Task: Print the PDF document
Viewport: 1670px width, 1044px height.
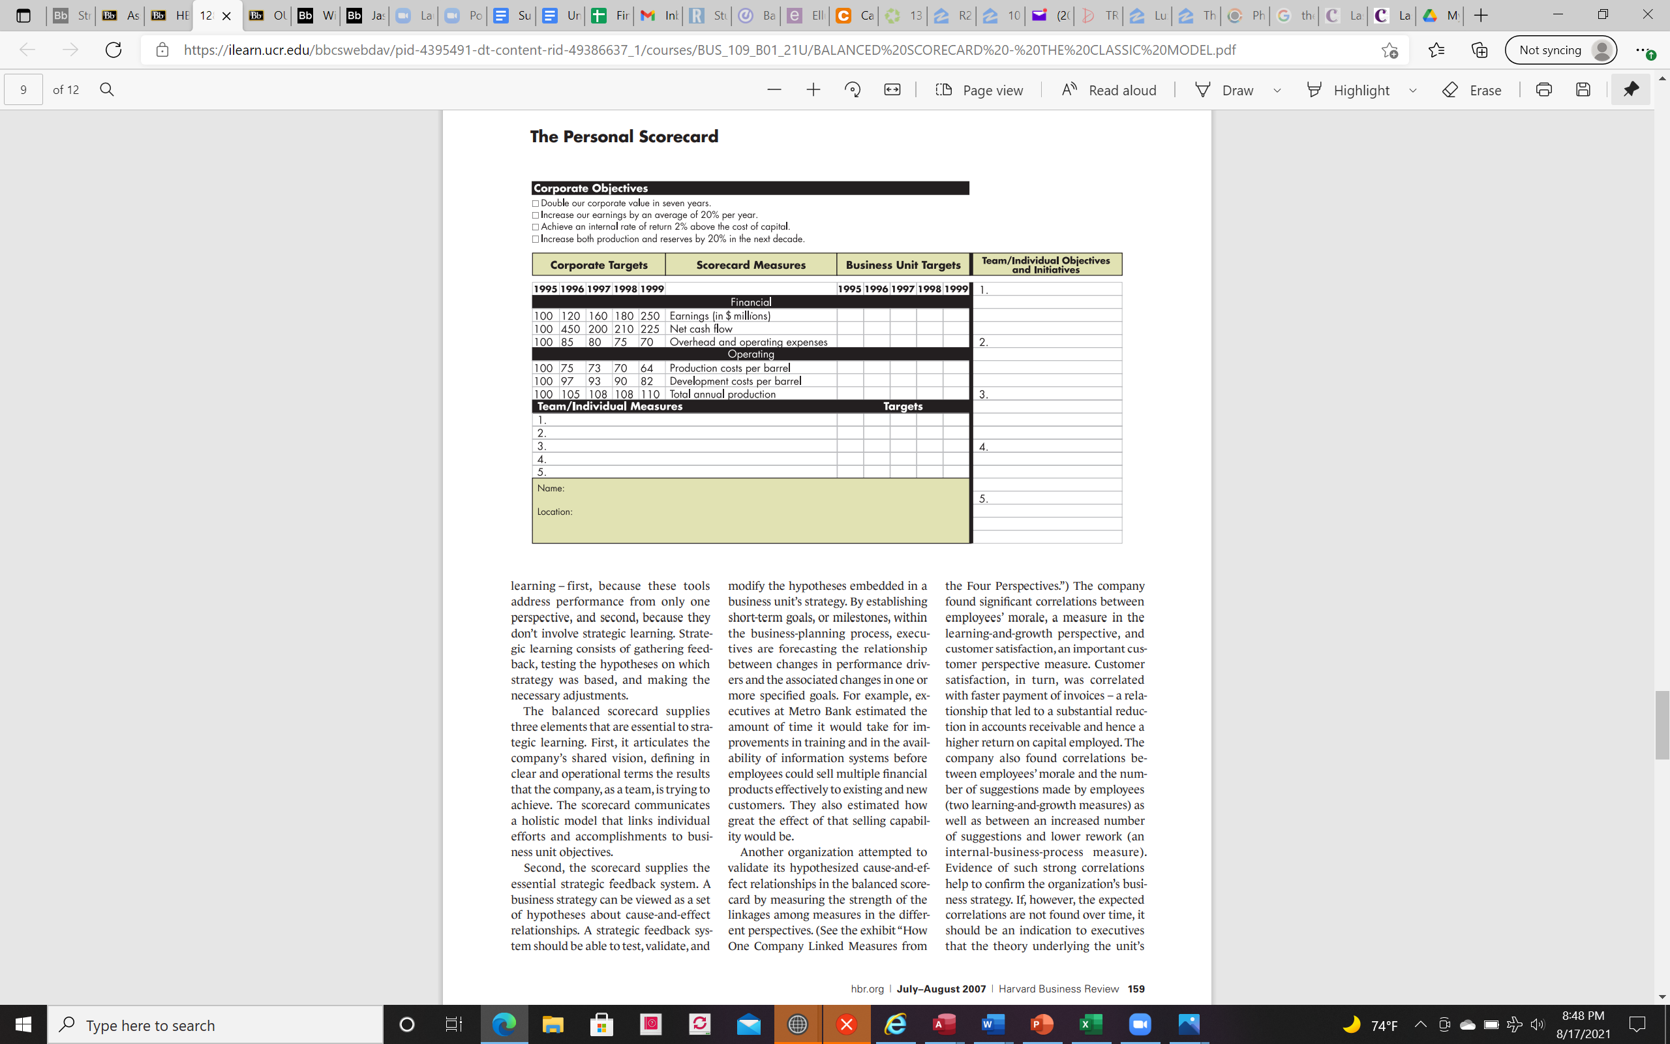Action: (x=1543, y=90)
